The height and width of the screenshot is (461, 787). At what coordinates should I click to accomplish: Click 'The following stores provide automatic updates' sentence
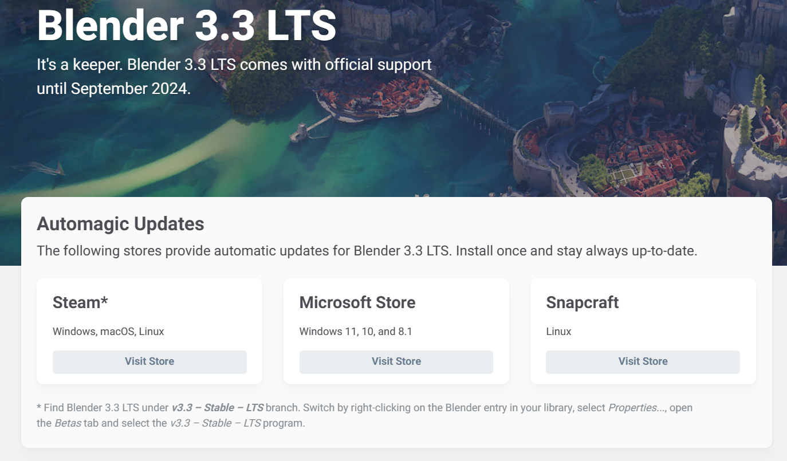coord(367,251)
